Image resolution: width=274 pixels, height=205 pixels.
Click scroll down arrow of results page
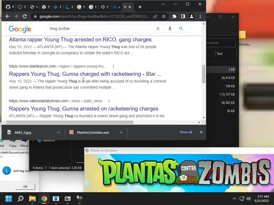click(204, 118)
